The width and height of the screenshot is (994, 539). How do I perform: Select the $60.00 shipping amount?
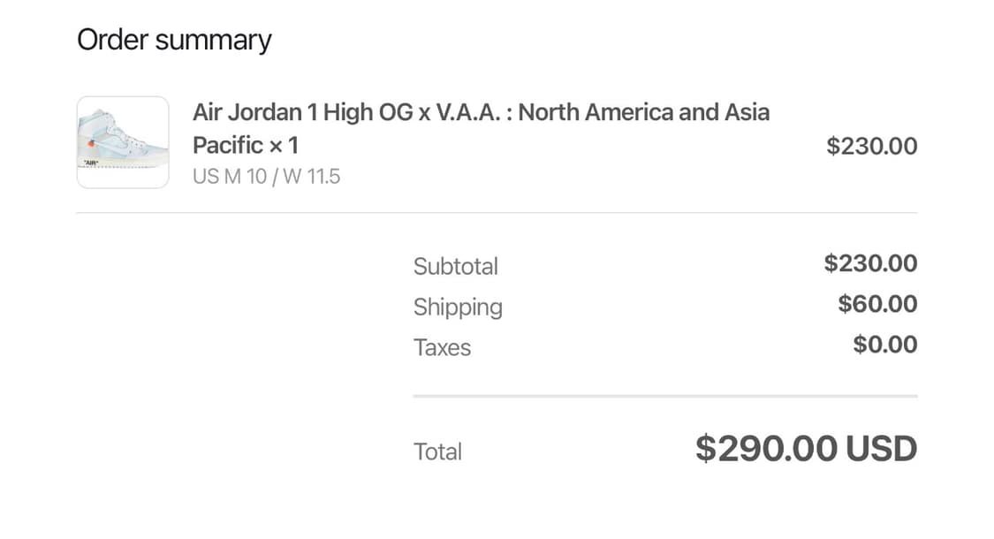tap(877, 304)
